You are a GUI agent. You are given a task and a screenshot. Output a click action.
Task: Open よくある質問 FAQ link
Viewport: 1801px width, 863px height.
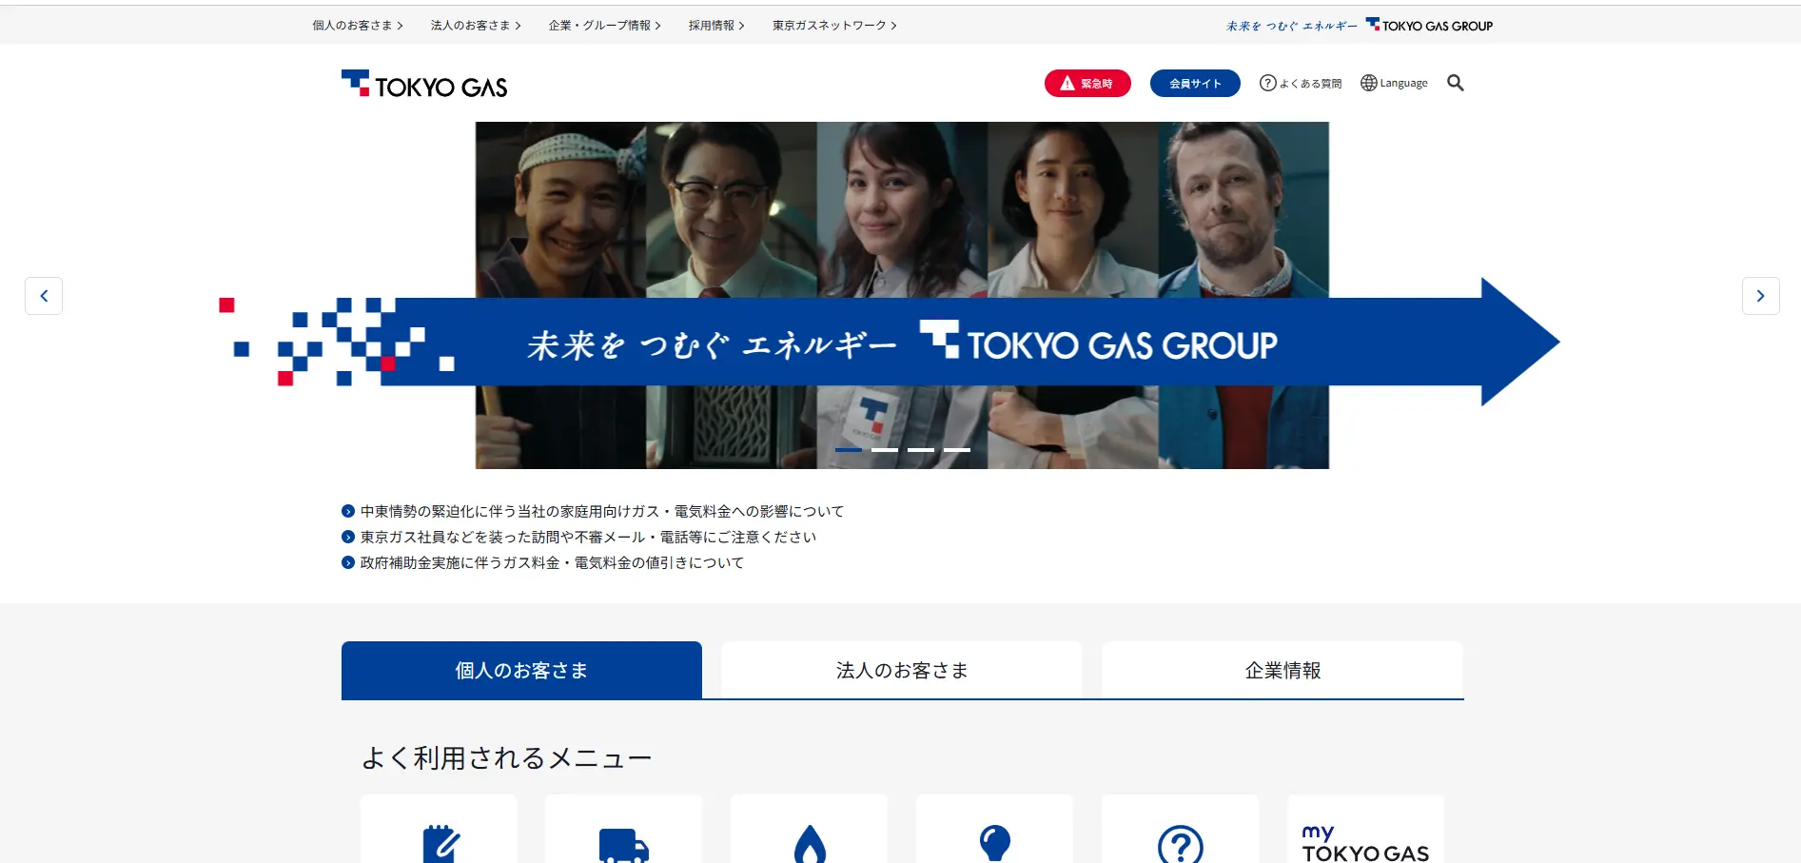(x=1301, y=83)
